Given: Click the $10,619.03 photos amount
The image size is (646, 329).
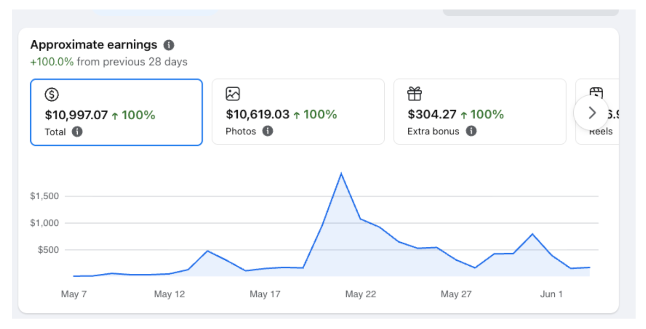Looking at the screenshot, I should click(258, 114).
